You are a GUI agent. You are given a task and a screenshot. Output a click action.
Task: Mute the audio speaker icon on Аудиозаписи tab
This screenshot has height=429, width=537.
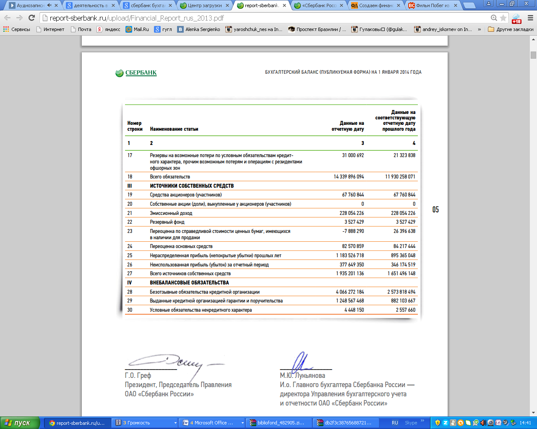(x=49, y=5)
